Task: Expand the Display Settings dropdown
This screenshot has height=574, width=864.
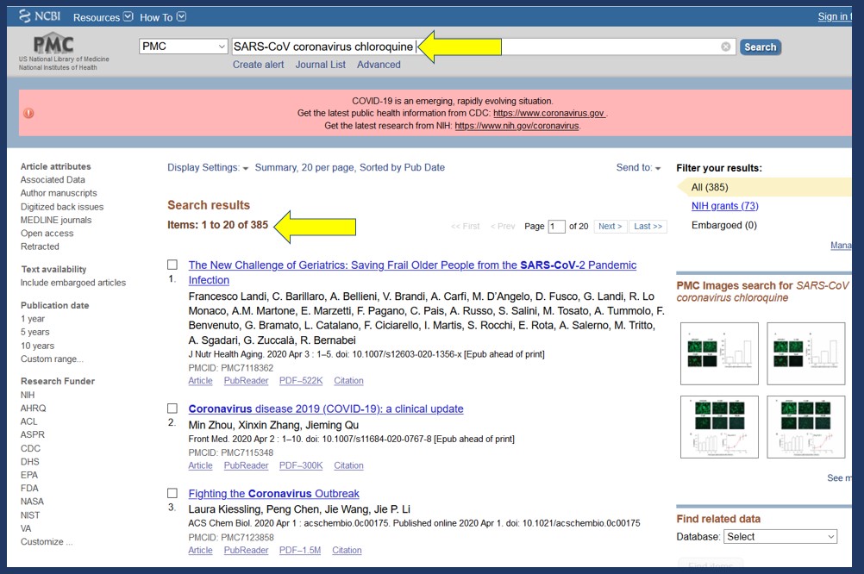Action: tap(208, 168)
